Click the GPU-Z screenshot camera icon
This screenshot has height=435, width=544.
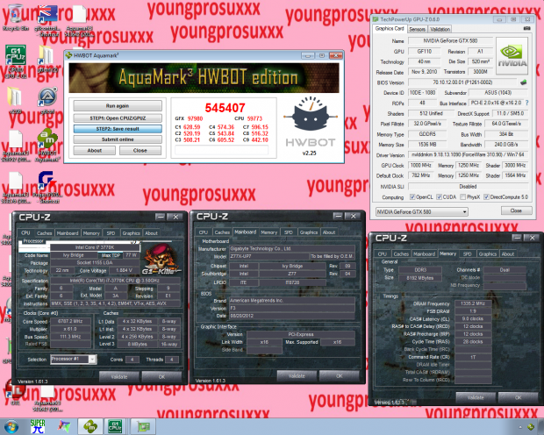point(526,28)
